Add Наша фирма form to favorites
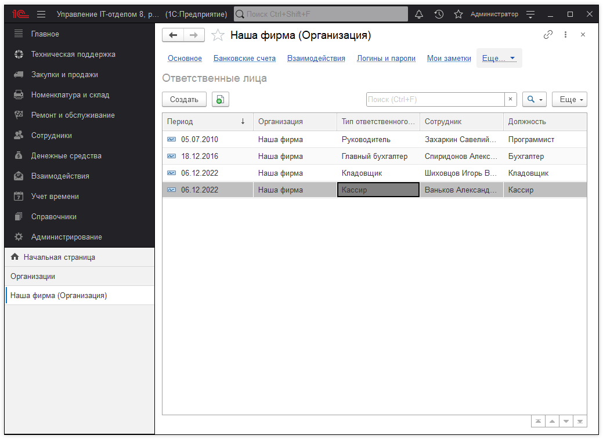603x439 pixels. pyautogui.click(x=218, y=35)
